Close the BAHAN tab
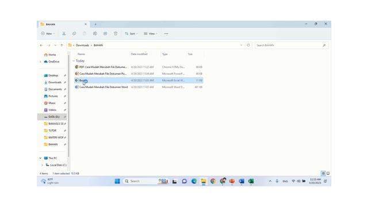This screenshot has width=368, height=207. tap(86, 24)
